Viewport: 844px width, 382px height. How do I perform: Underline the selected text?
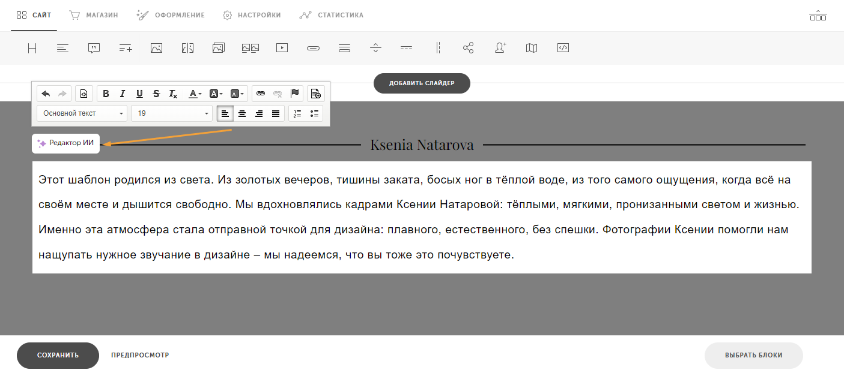pos(139,94)
